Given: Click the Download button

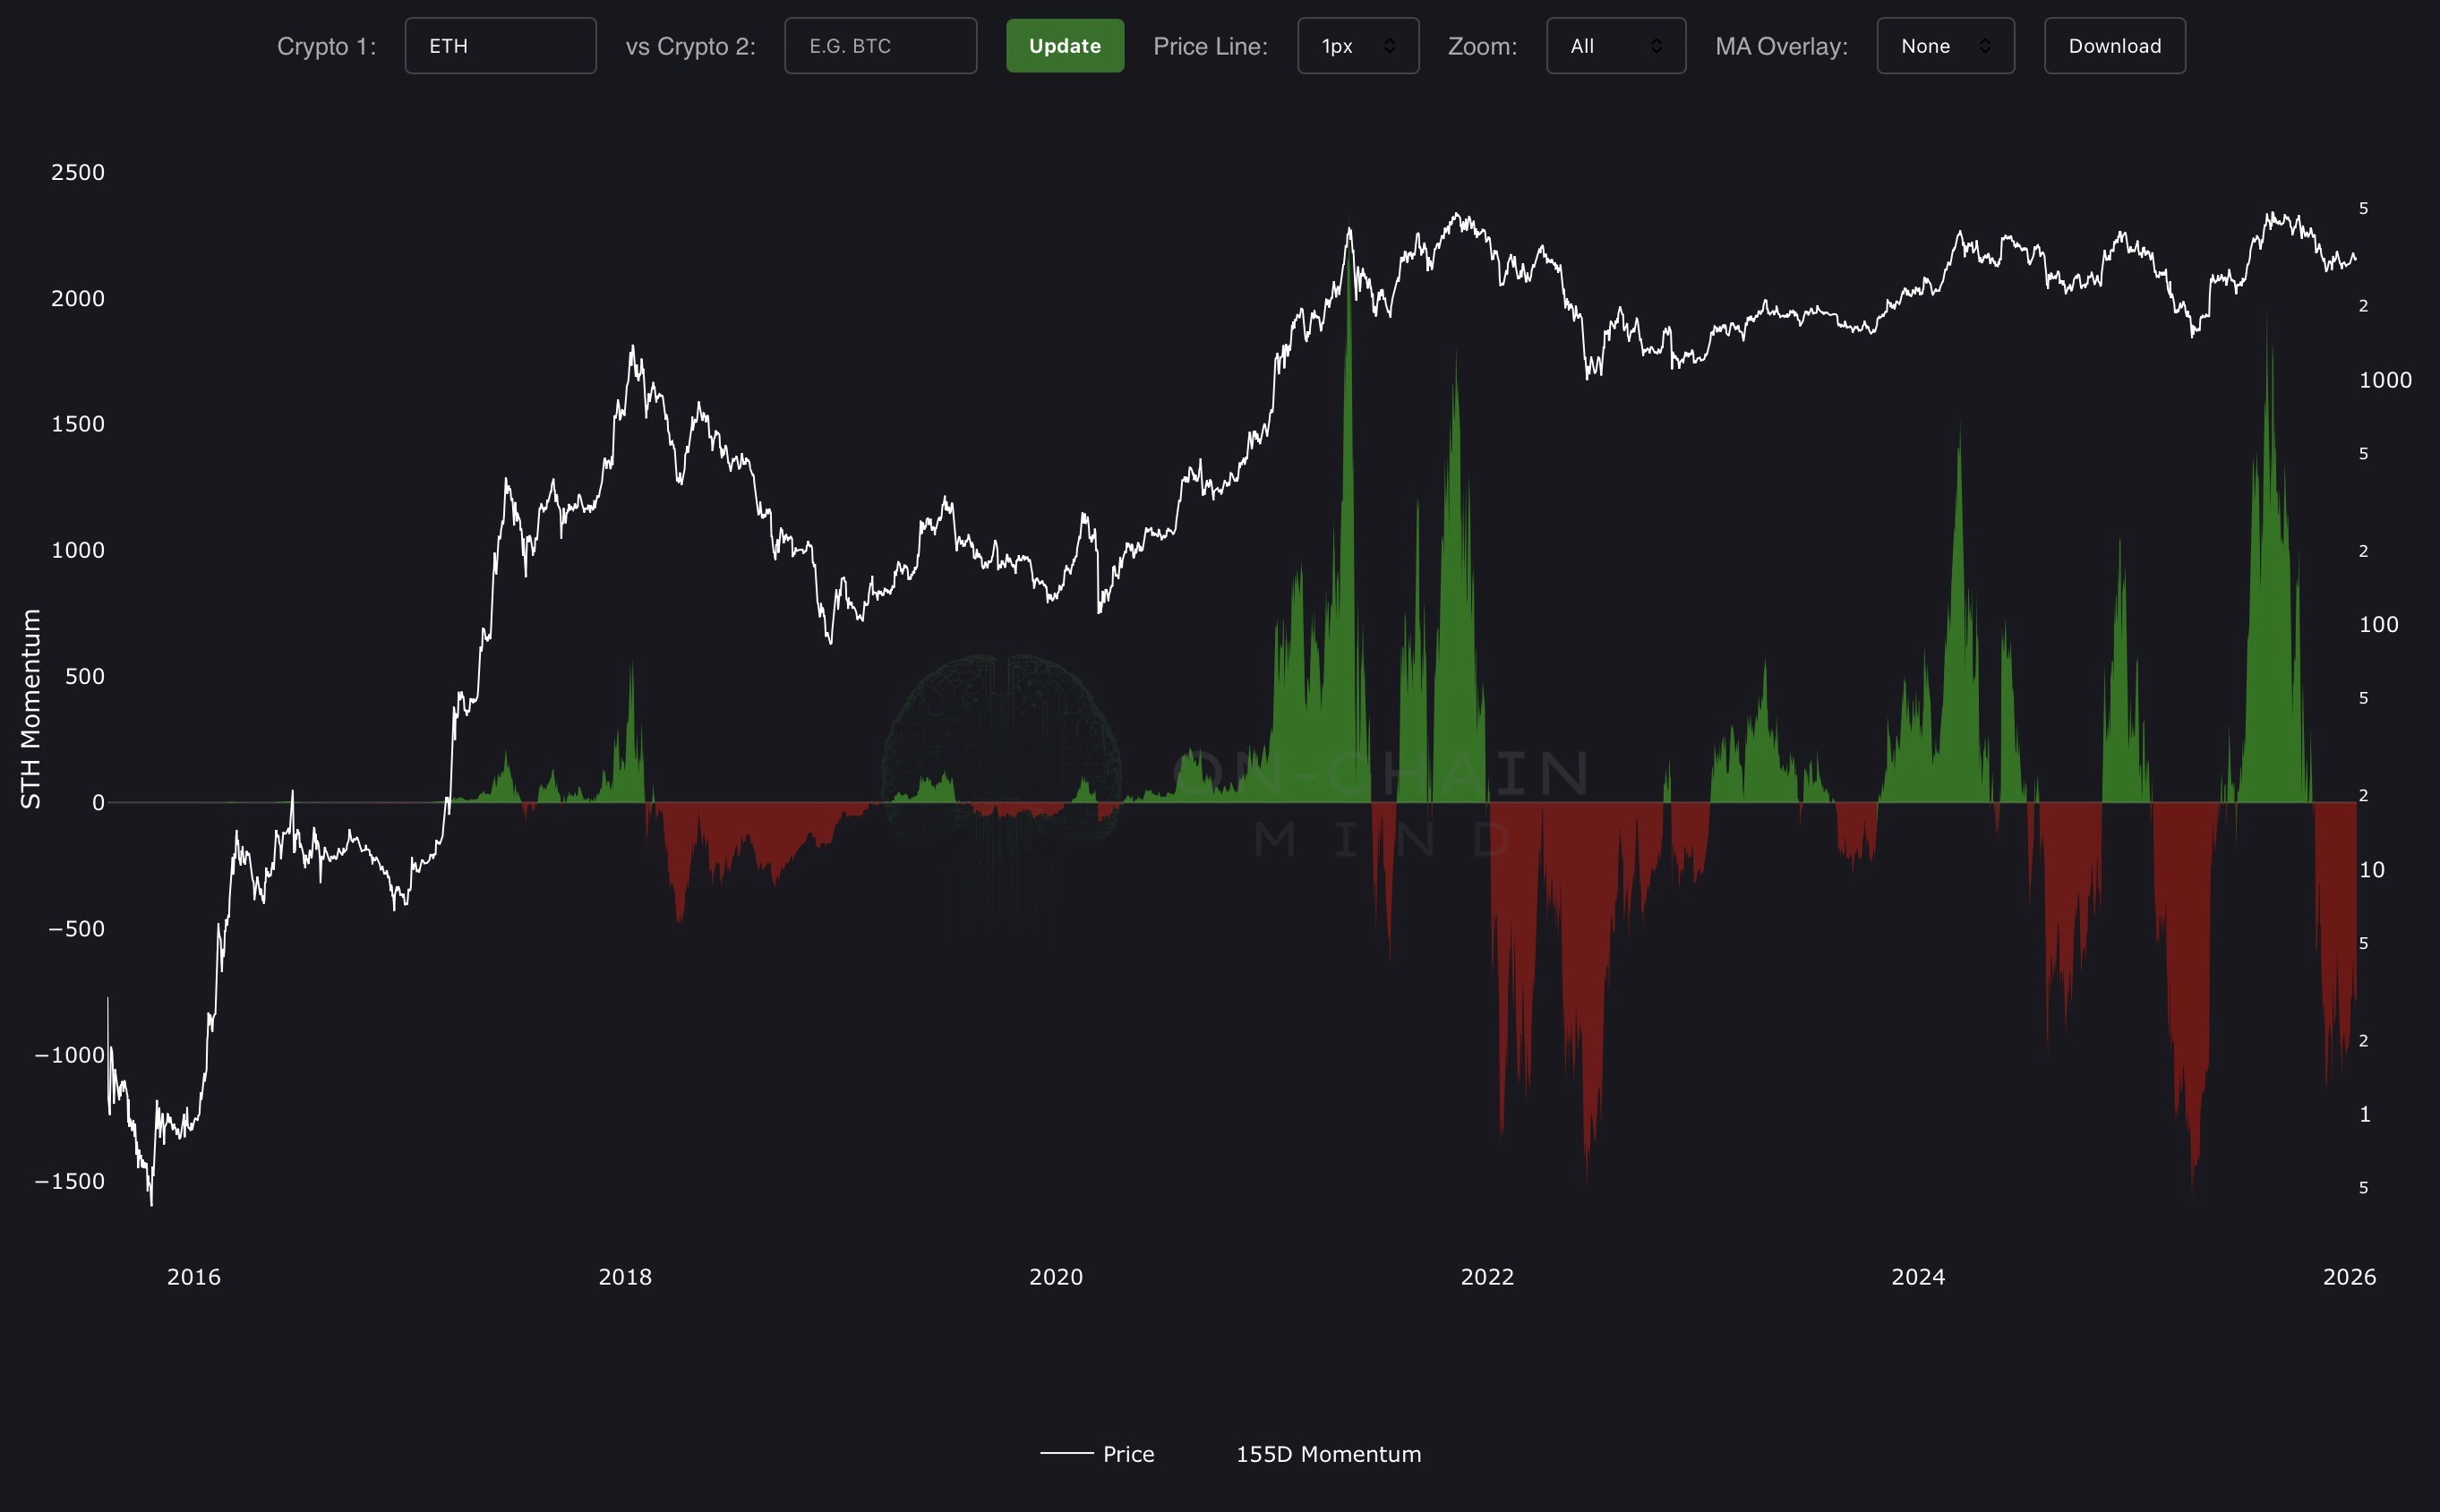Looking at the screenshot, I should (2114, 46).
